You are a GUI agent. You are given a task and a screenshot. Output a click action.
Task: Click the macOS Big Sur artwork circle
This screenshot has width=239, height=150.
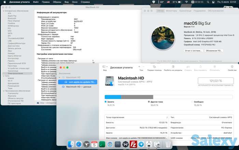point(163,38)
